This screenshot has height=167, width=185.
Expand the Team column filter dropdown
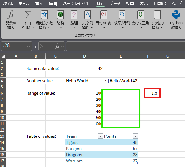pos(100,136)
